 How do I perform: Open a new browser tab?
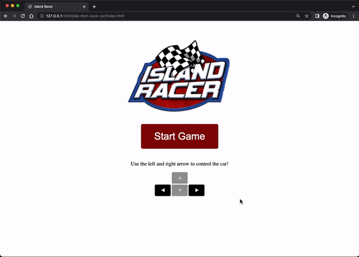(x=94, y=6)
